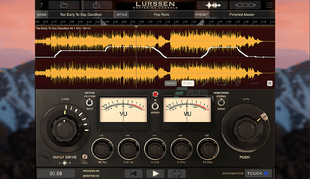Toggle the Link switch for Input Drive

(x=85, y=157)
